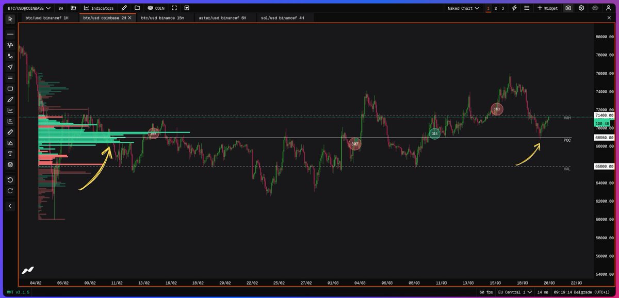Select the path segment tool
The image size is (619, 298).
(x=10, y=56)
